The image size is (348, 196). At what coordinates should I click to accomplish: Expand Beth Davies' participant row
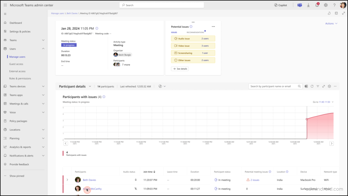(67, 180)
